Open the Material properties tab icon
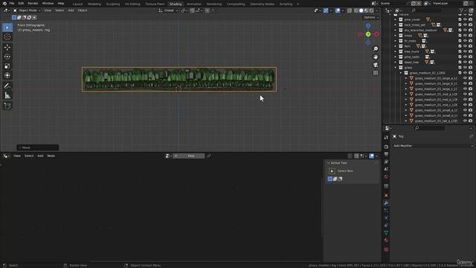The height and width of the screenshot is (268, 476). (386, 240)
